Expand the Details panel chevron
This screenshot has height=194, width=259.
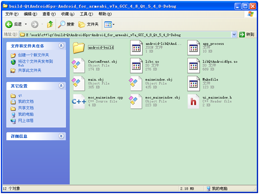coord(61,136)
